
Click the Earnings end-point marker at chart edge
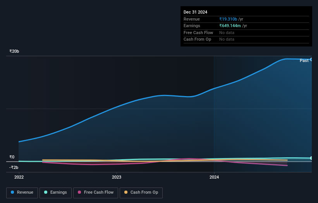click(311, 158)
